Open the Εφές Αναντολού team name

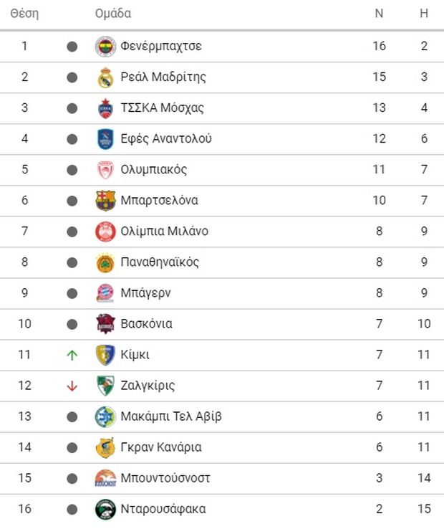(x=166, y=138)
